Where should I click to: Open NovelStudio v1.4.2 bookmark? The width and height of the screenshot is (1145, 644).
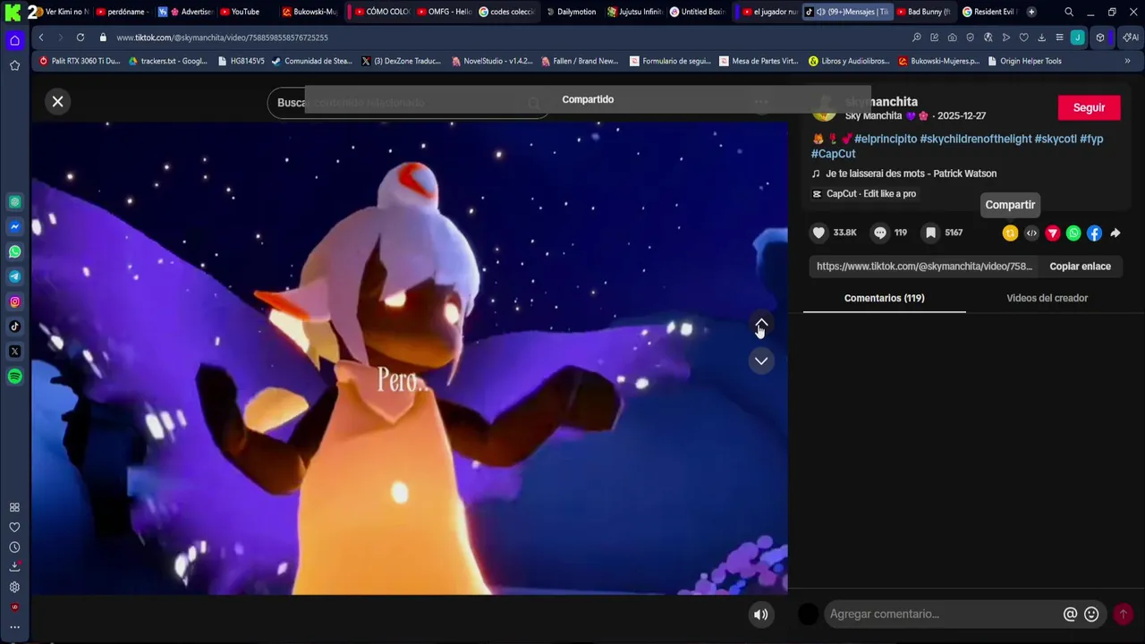tap(492, 61)
